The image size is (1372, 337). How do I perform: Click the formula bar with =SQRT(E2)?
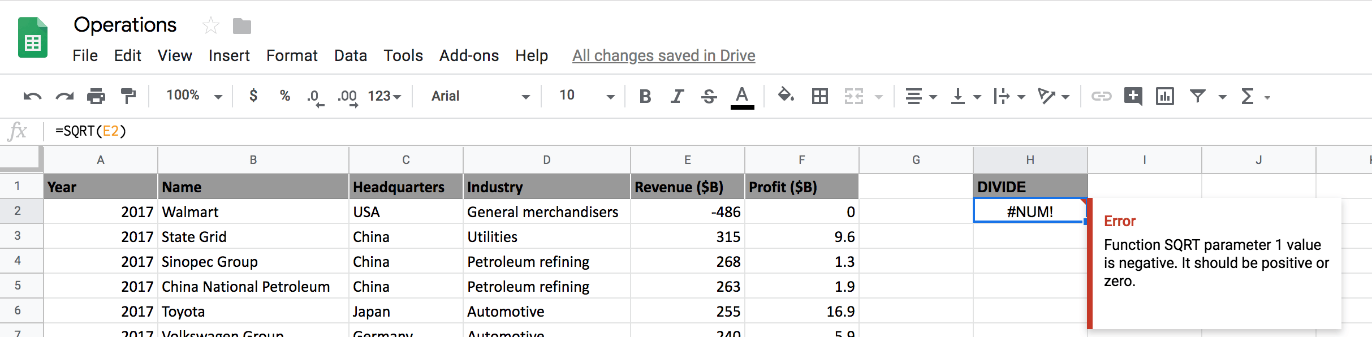[x=707, y=131]
